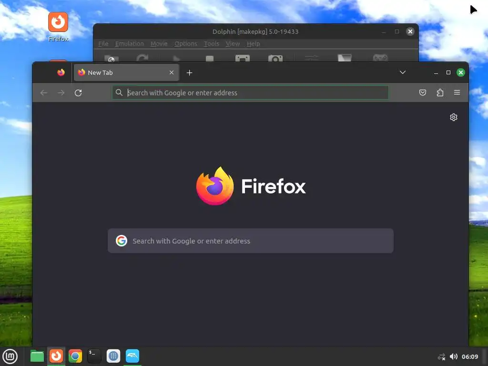
Task: Click Firefox icon in taskbar
Action: pyautogui.click(x=56, y=356)
